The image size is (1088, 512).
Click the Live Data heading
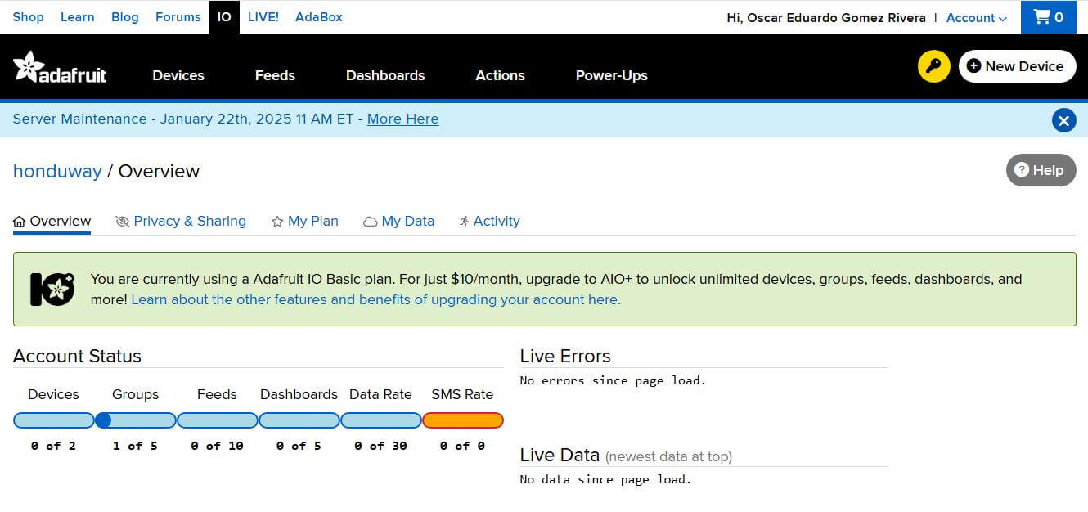(560, 456)
